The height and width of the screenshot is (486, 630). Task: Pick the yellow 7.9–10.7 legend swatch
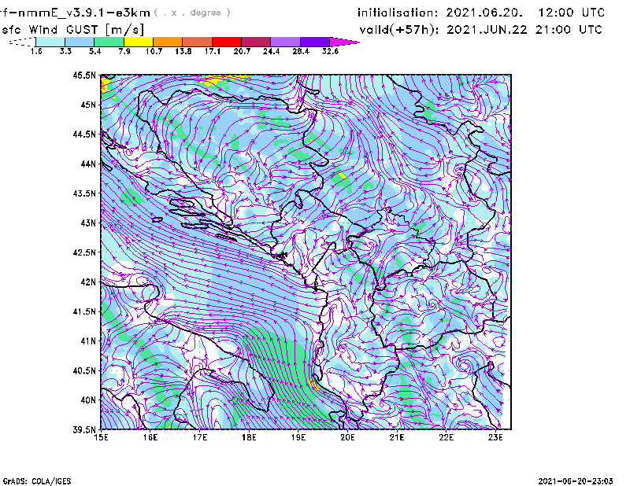(139, 42)
